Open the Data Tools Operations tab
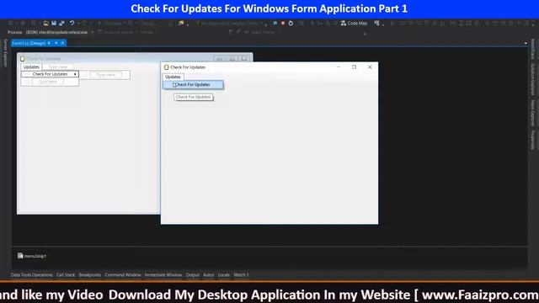The image size is (539, 303). [x=32, y=275]
